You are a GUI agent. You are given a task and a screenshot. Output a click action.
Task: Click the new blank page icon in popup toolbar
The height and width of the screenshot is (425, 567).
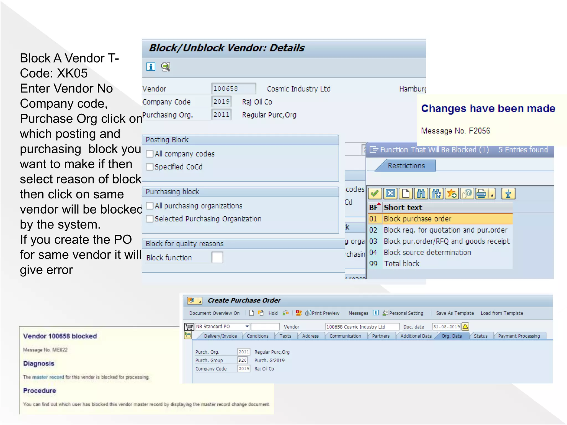pos(406,193)
